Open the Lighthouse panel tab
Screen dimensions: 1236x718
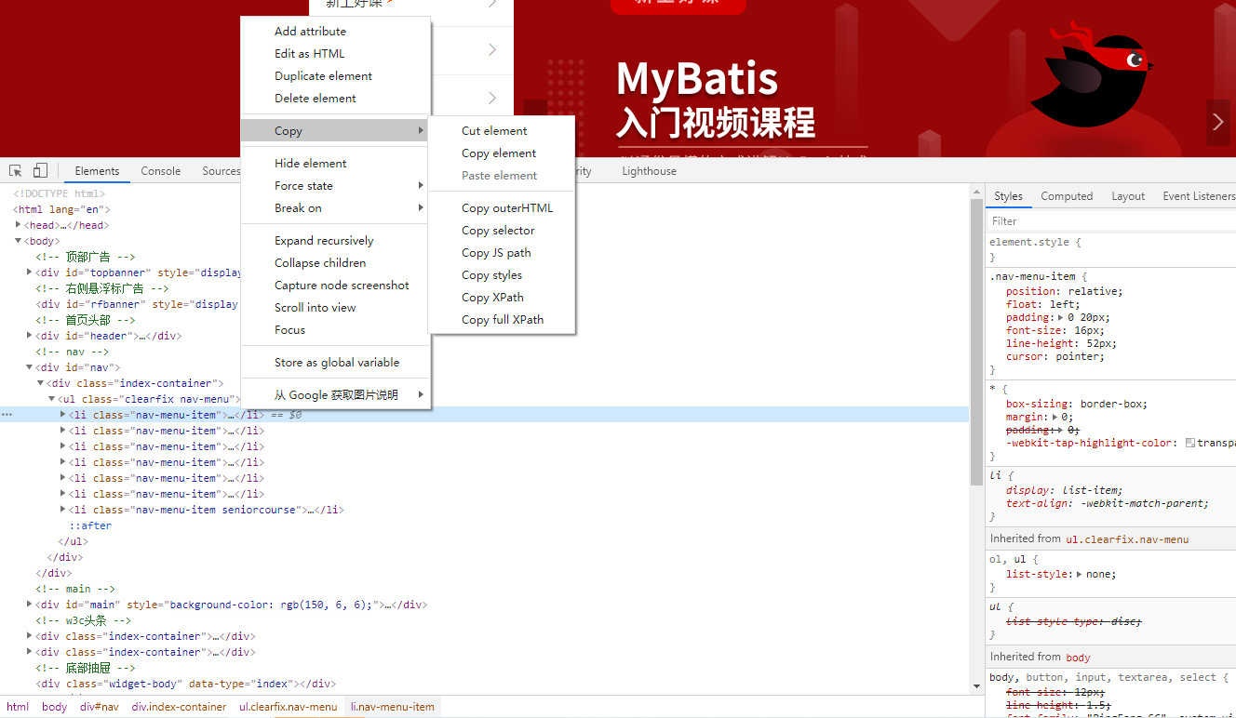(649, 171)
